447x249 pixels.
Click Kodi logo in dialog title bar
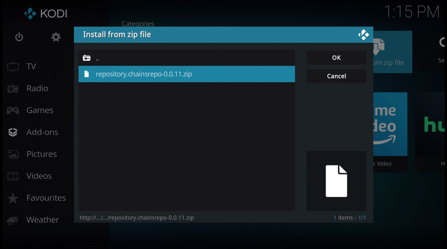click(x=364, y=35)
